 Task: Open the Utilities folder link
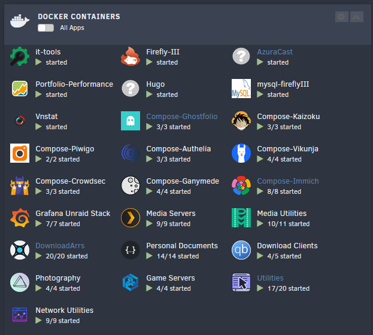[270, 278]
